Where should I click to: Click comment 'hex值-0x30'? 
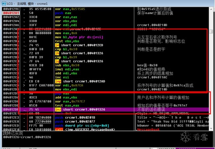point(147,65)
